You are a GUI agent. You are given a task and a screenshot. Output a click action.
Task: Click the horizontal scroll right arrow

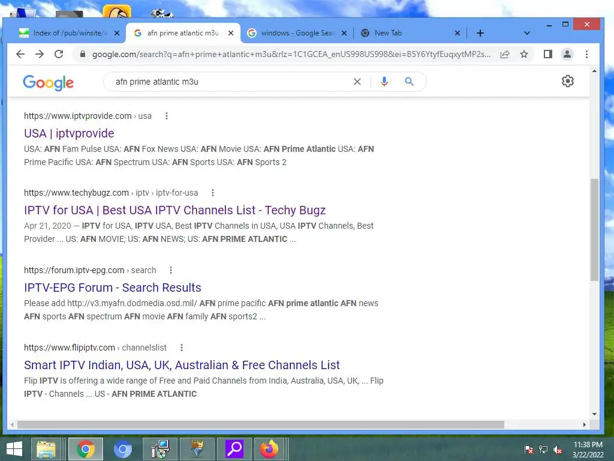(x=584, y=424)
